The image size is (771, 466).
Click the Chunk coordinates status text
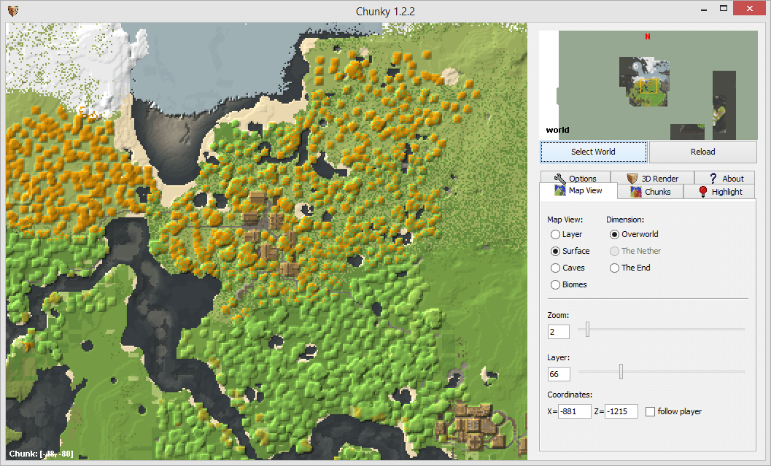[x=42, y=454]
